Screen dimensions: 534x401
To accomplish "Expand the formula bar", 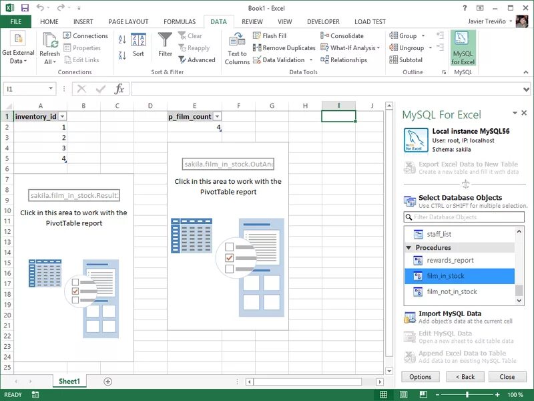I will [x=526, y=90].
